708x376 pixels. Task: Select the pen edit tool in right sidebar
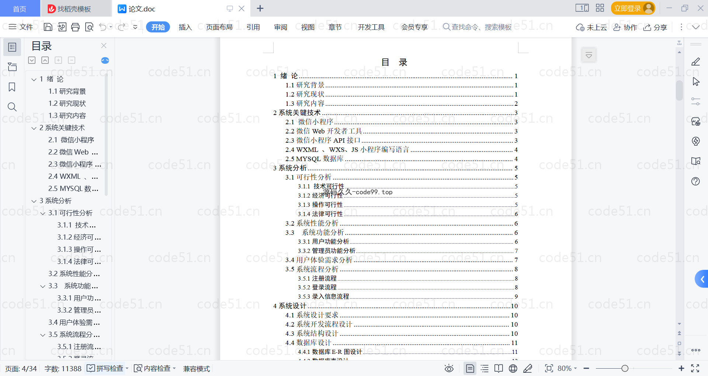pos(696,62)
